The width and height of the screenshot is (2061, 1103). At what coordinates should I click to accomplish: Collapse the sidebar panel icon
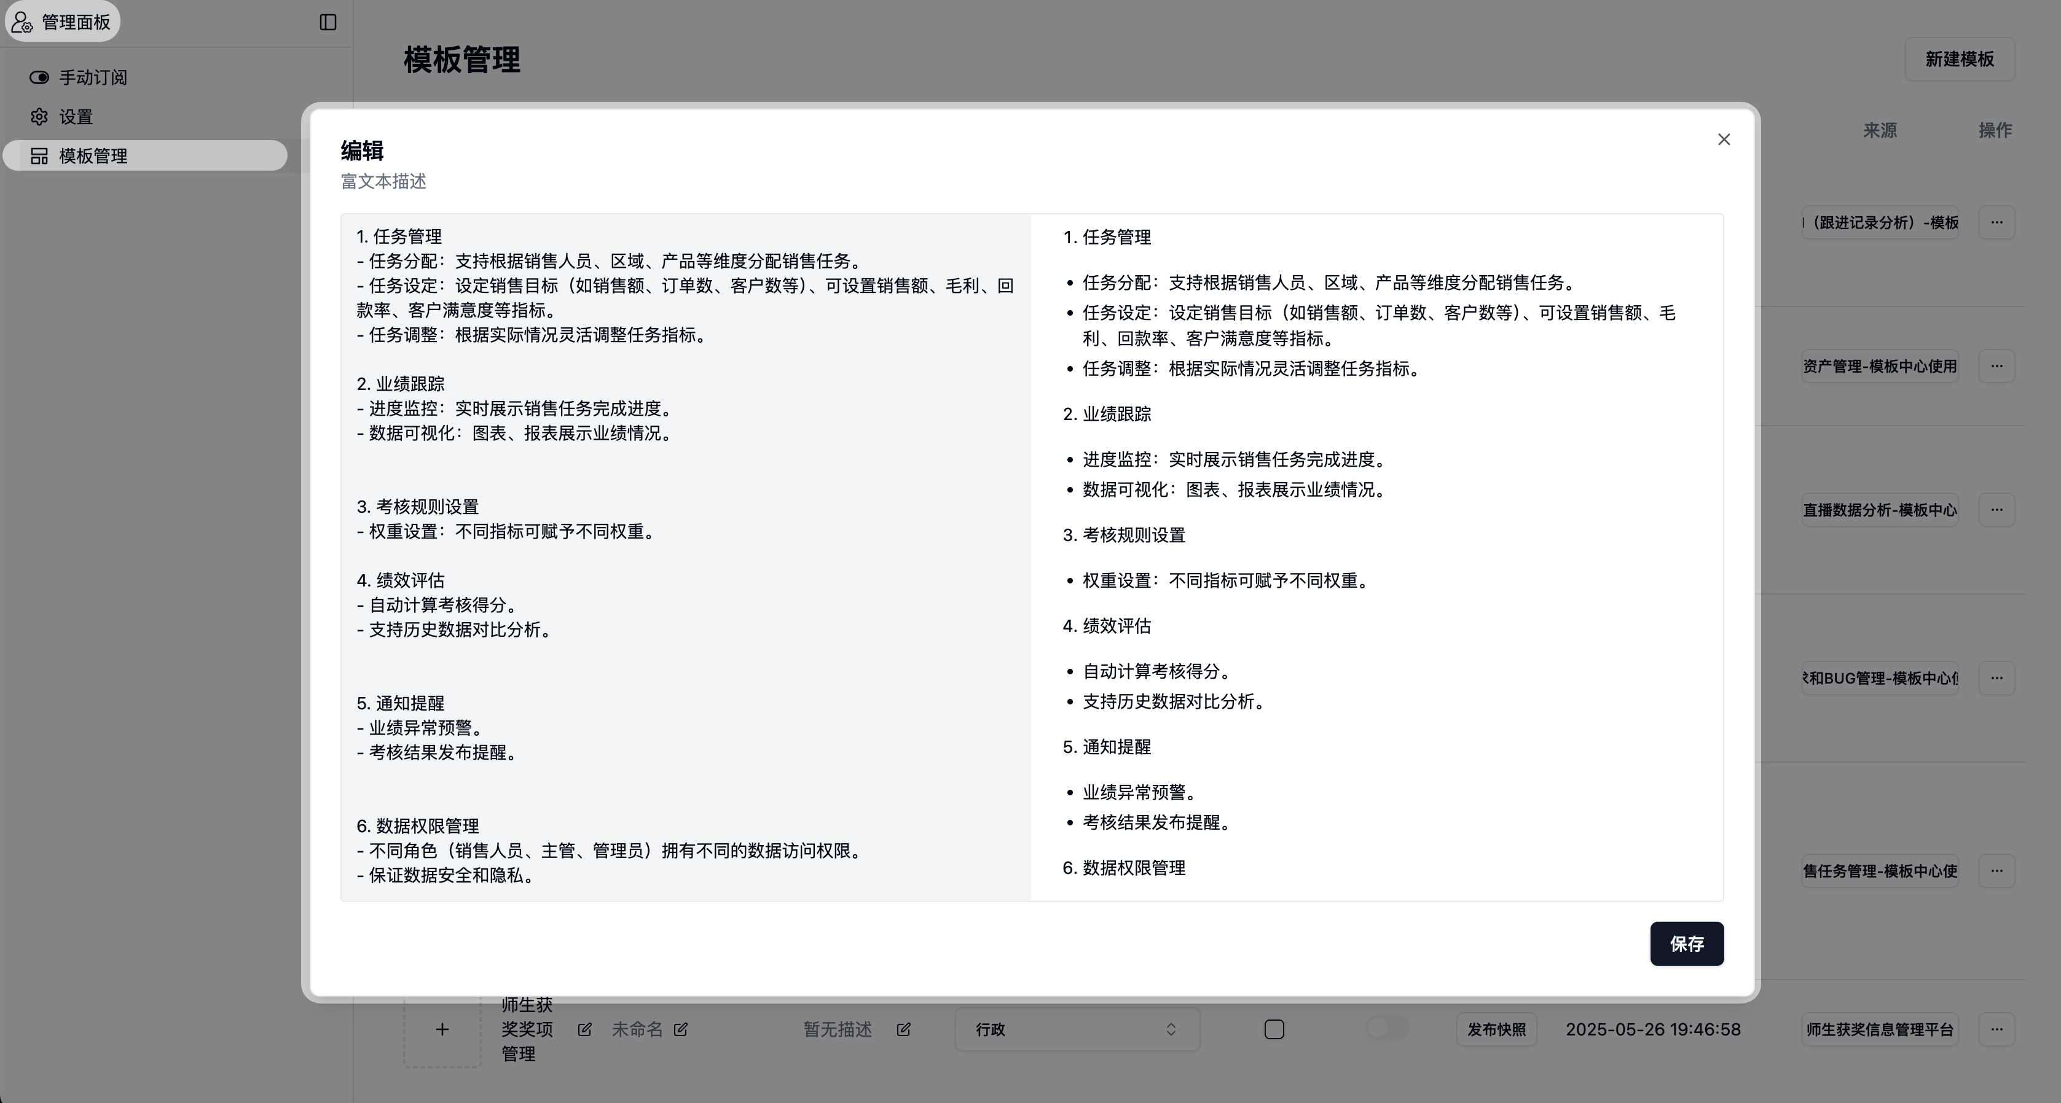pyautogui.click(x=328, y=21)
